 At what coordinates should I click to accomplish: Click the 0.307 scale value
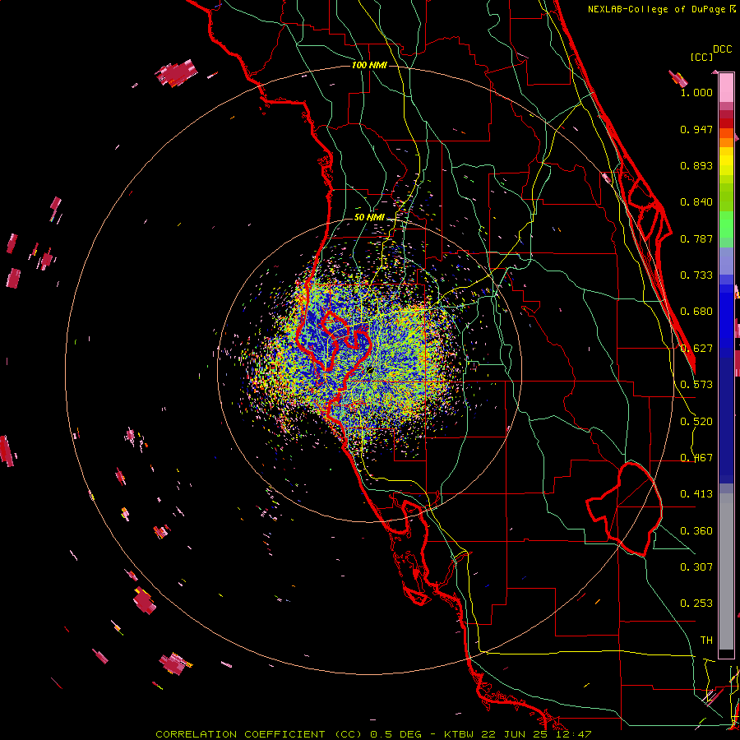696,567
